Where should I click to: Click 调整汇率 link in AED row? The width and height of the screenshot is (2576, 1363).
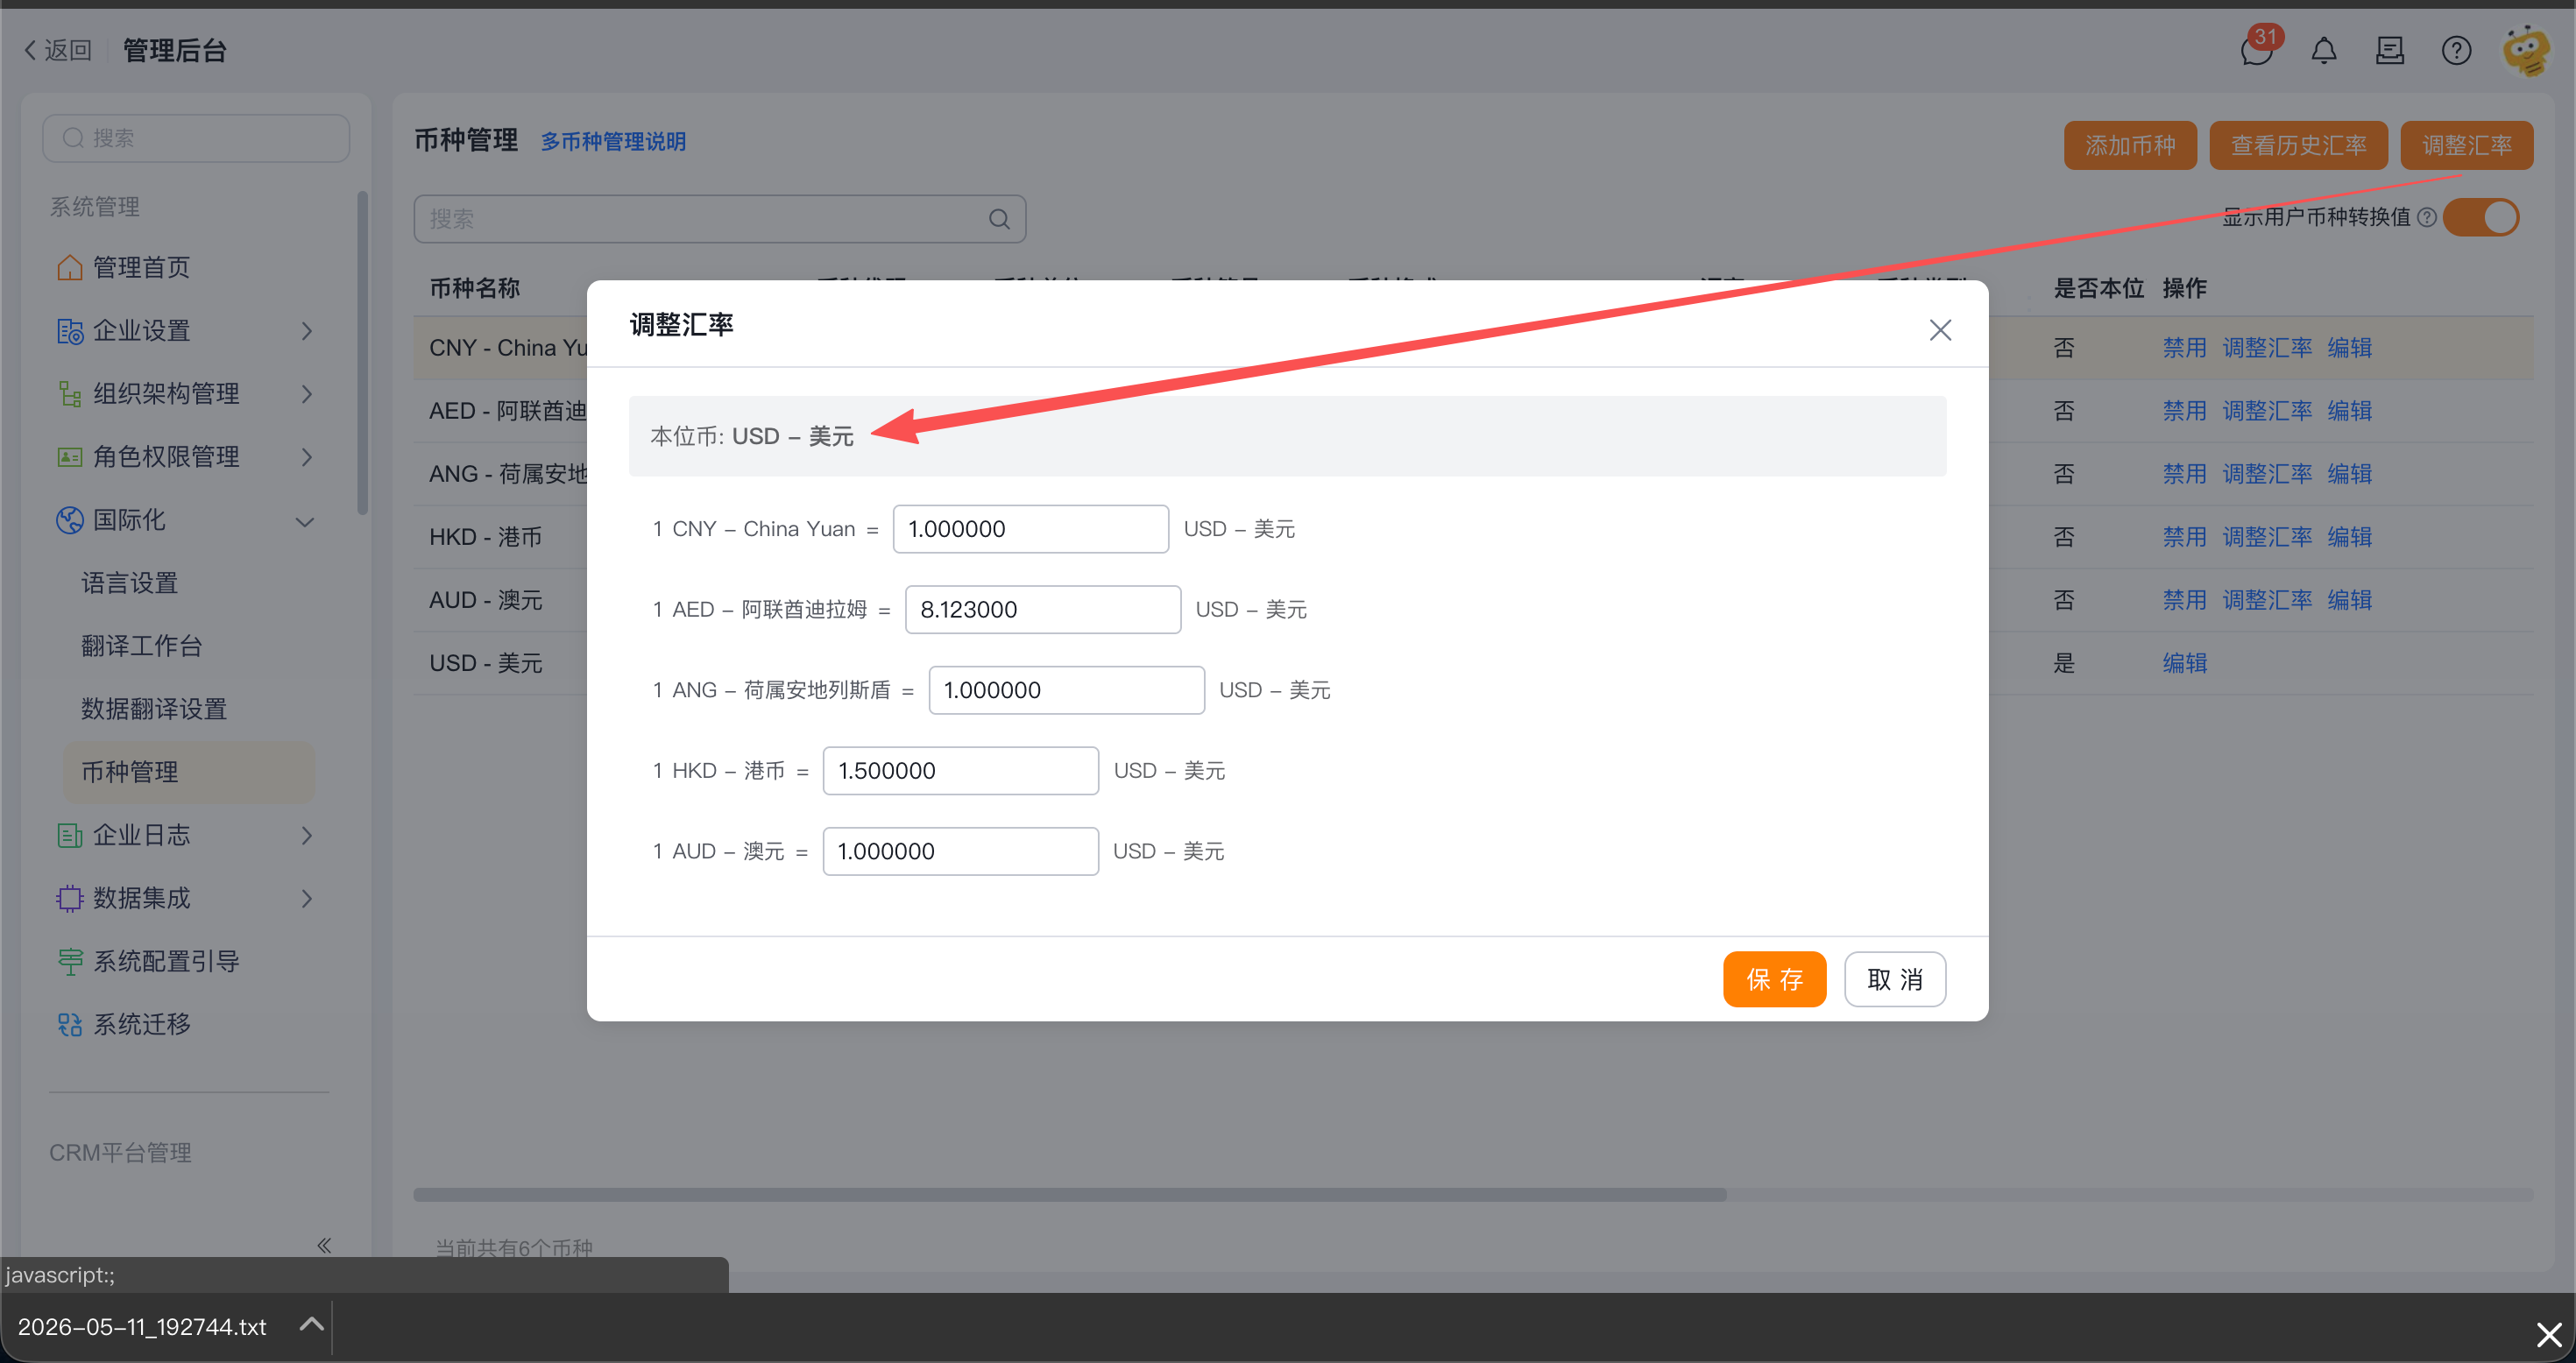click(x=2266, y=410)
